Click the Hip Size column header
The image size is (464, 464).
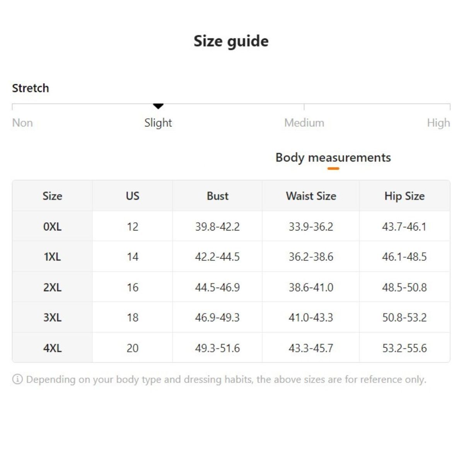click(x=404, y=196)
